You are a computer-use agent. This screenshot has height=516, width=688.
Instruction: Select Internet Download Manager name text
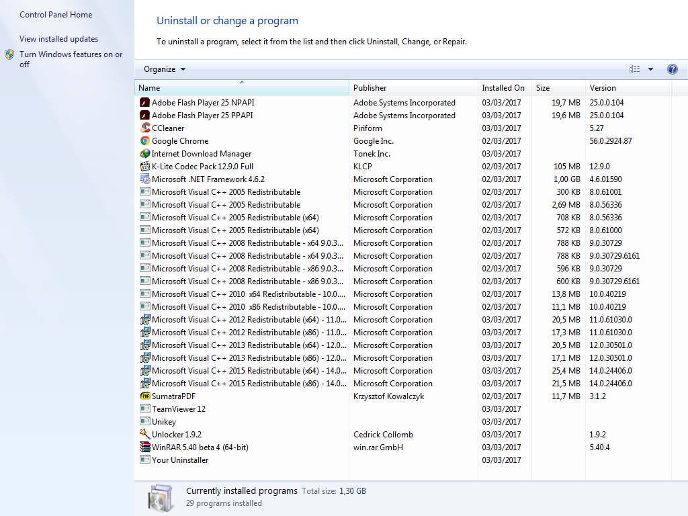[x=202, y=154]
